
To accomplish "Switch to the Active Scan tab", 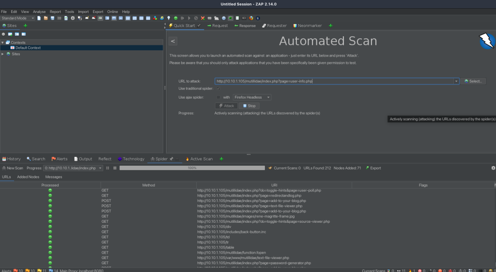I will [199, 159].
